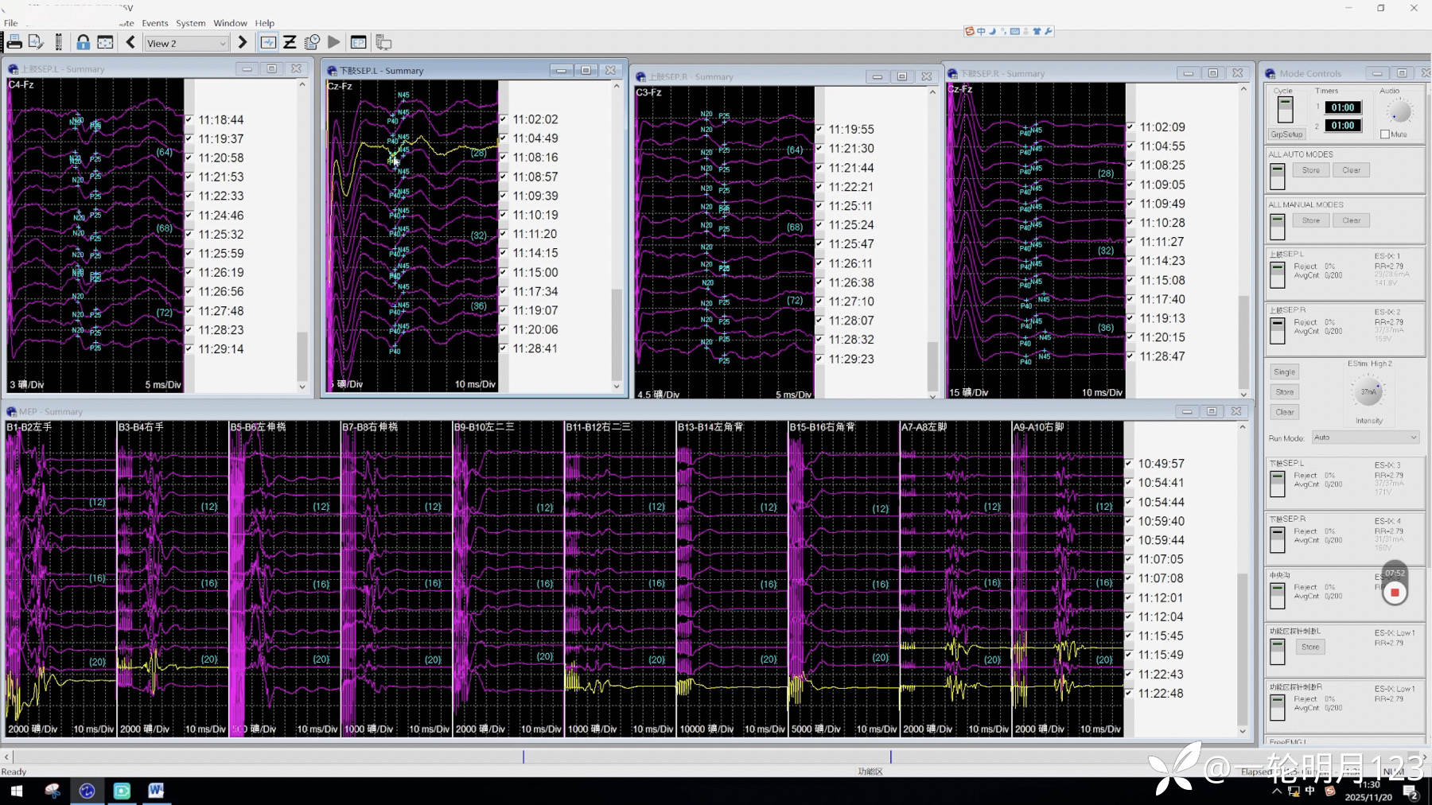
Task: Stop the screen recording with red button
Action: click(1394, 593)
